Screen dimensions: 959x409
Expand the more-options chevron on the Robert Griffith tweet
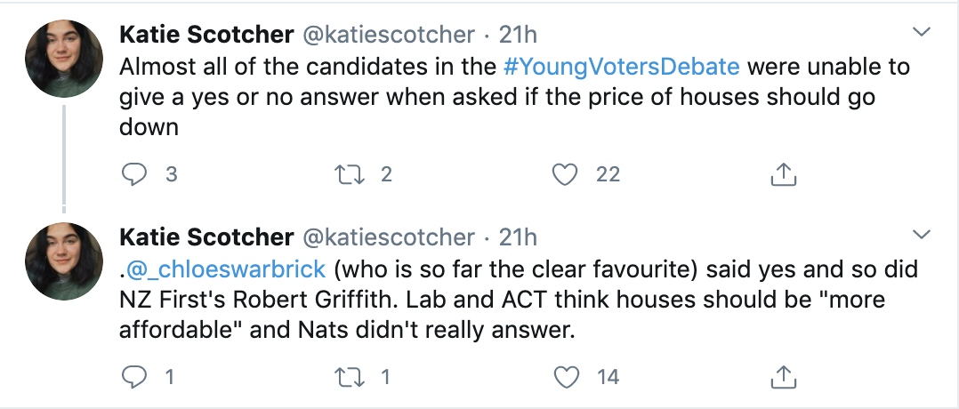[x=921, y=235]
